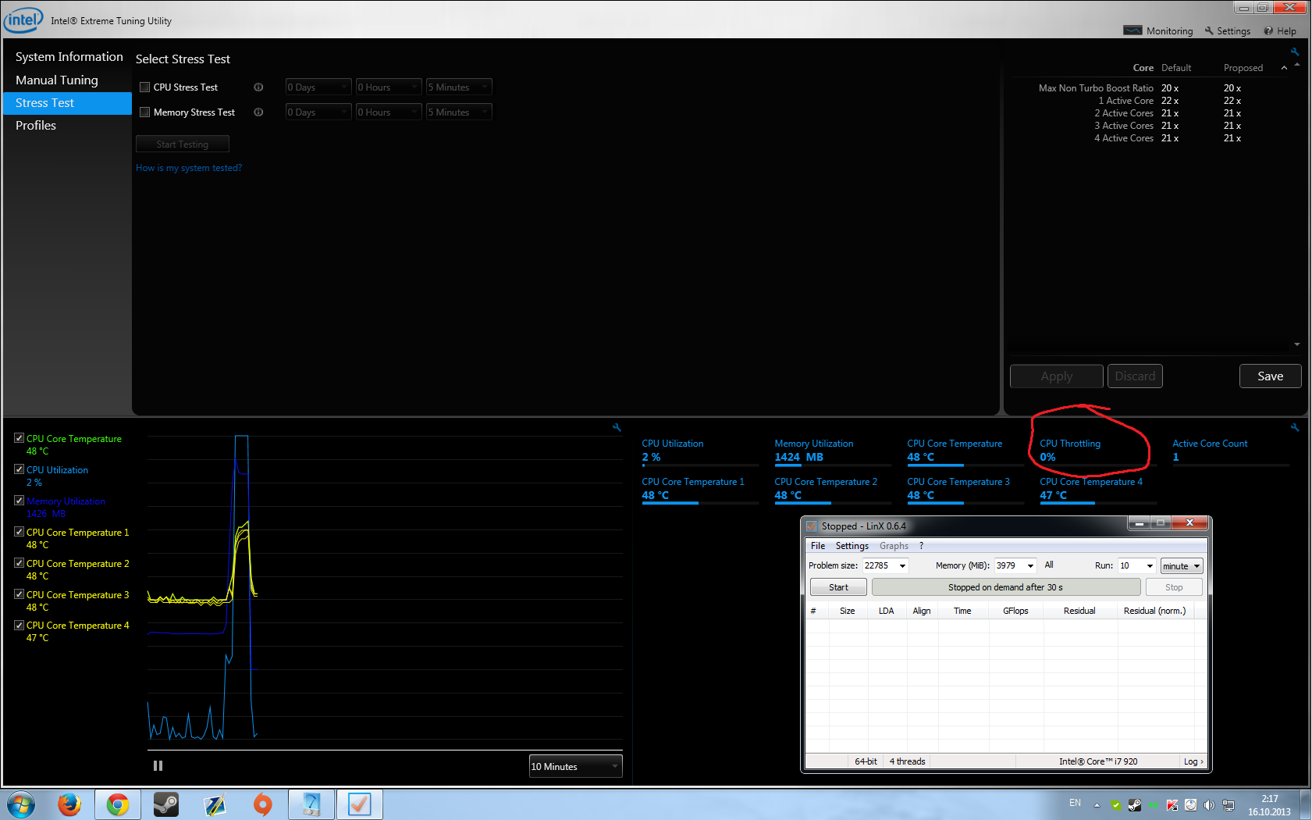The width and height of the screenshot is (1312, 820).
Task: Open the CPU Stress Test Minutes dropdown
Action: tap(459, 87)
